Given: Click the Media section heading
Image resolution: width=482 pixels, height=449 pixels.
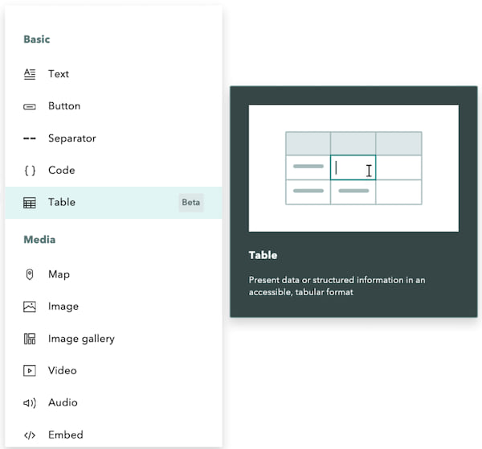Looking at the screenshot, I should (x=39, y=240).
